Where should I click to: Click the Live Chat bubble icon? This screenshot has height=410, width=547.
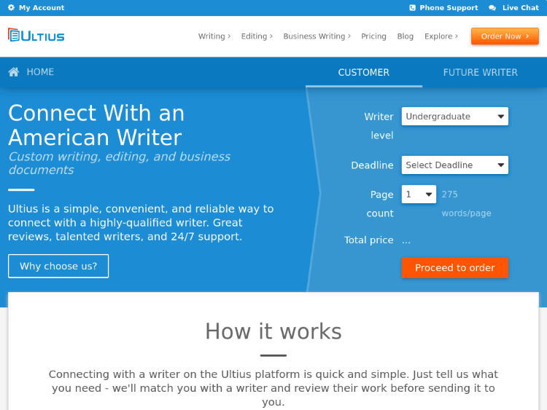[492, 8]
